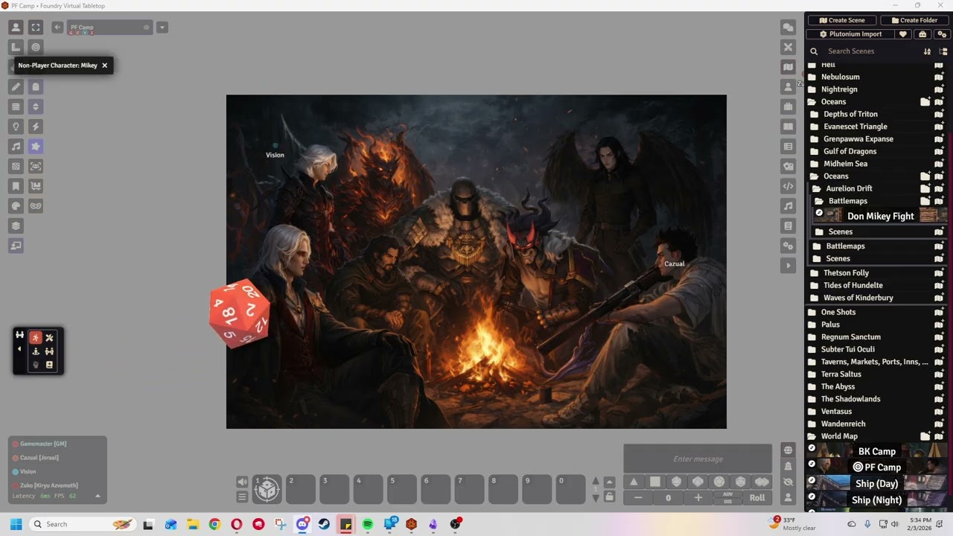The image size is (953, 536).
Task: Open the Actors sidebar tab
Action: pyautogui.click(x=788, y=87)
